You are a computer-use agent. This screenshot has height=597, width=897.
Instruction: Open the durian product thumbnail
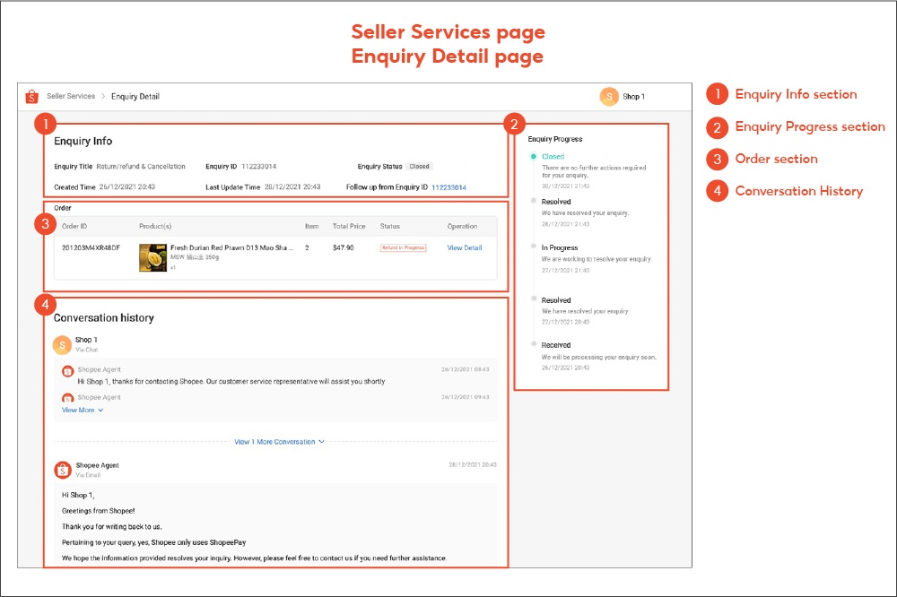tap(152, 257)
